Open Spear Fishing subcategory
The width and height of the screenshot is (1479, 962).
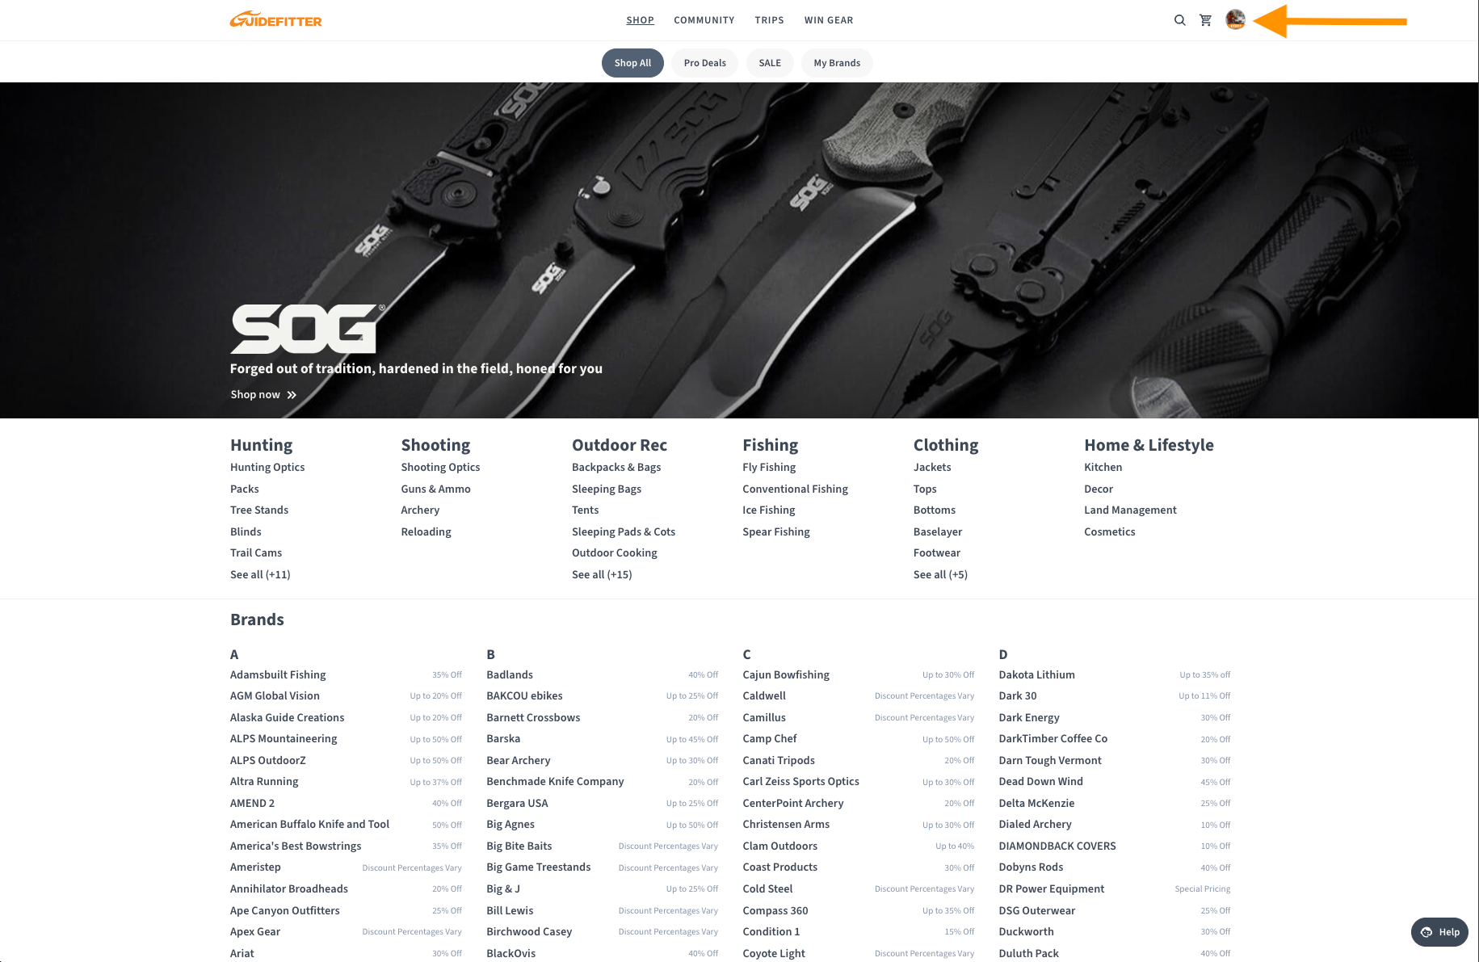tap(776, 532)
